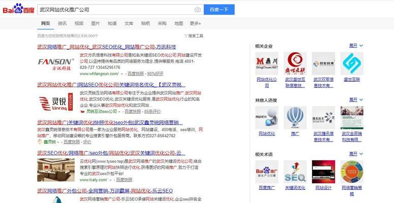Click the 百度一下 search button

(219, 10)
